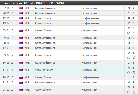Click the Russian flag in the 29.10.14 row
The image size is (138, 95).
(x=21, y=38)
